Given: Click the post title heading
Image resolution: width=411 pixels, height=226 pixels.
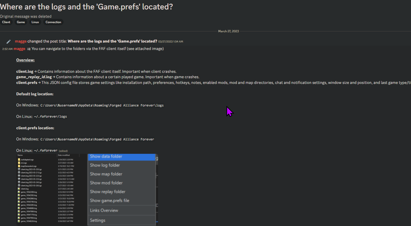Looking at the screenshot, I should pos(86,7).
